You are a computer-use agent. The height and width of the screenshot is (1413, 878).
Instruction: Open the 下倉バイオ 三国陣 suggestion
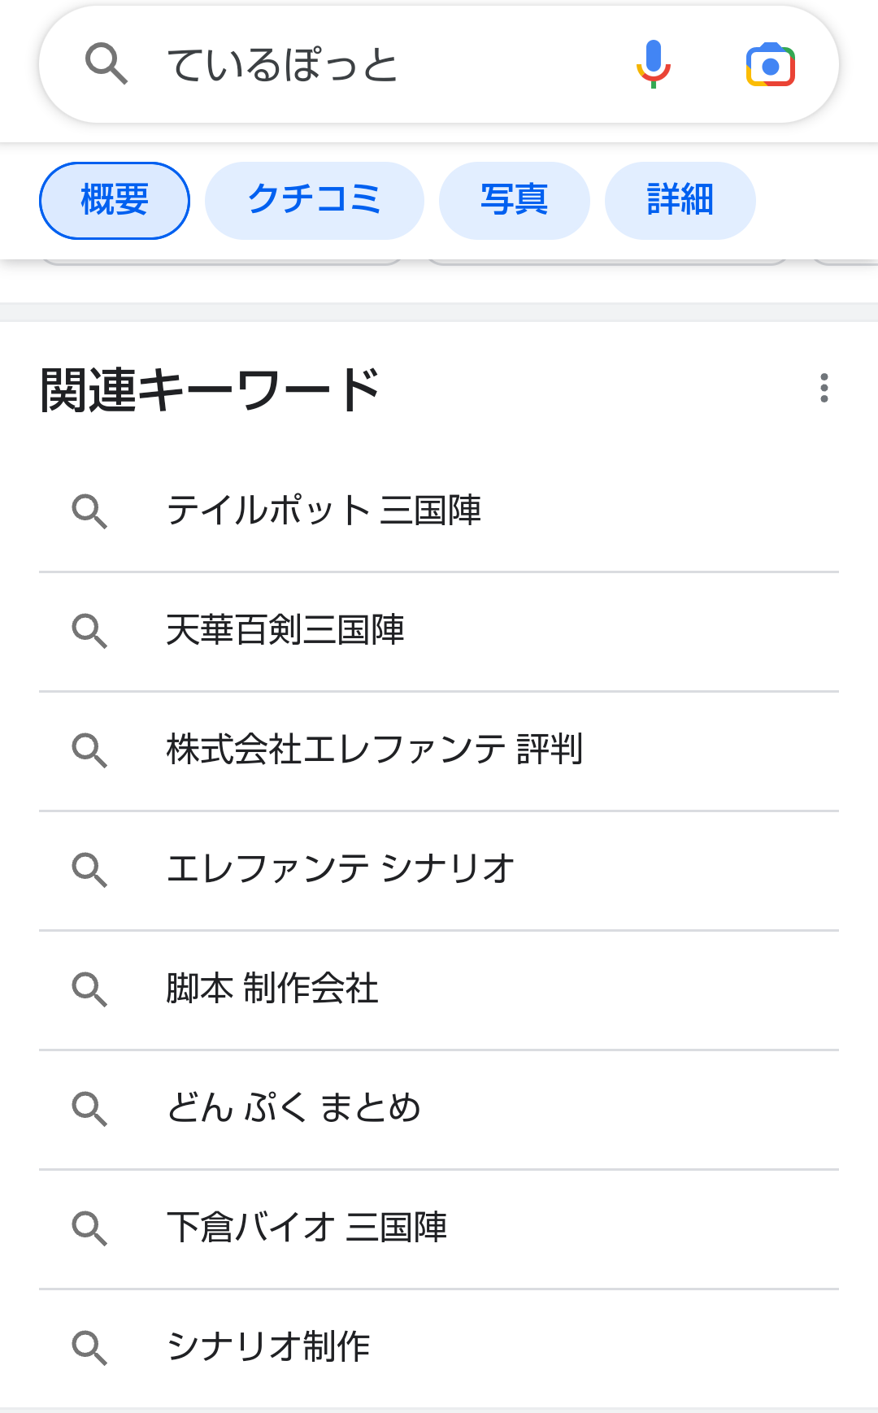[306, 1228]
